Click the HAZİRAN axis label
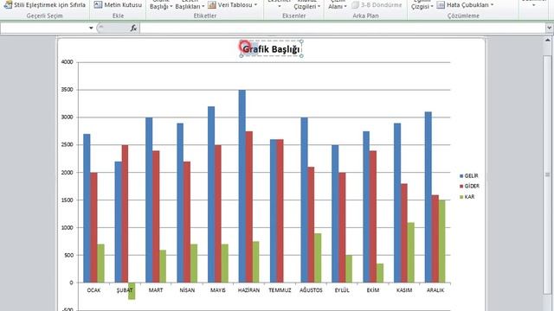 tap(248, 290)
